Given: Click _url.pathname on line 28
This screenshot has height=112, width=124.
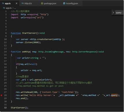Looking at the screenshot, I should pyautogui.click(x=66, y=95).
